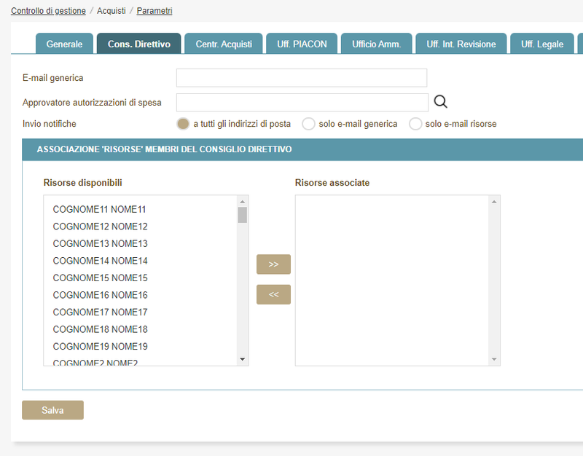The image size is (583, 456).
Task: Open the Uff. PIACON tab
Action: pos(302,44)
